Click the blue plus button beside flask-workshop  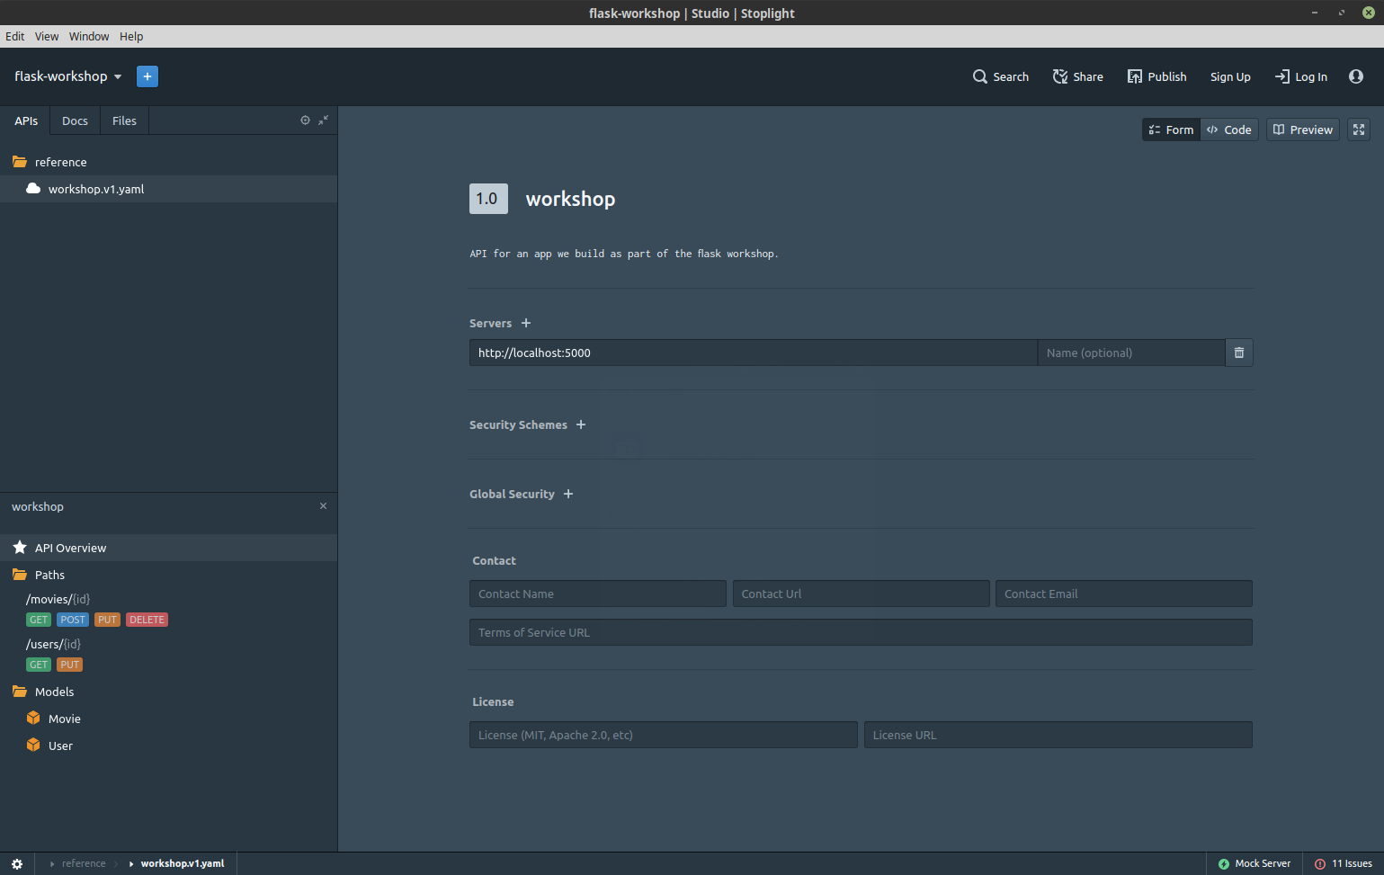pos(147,76)
